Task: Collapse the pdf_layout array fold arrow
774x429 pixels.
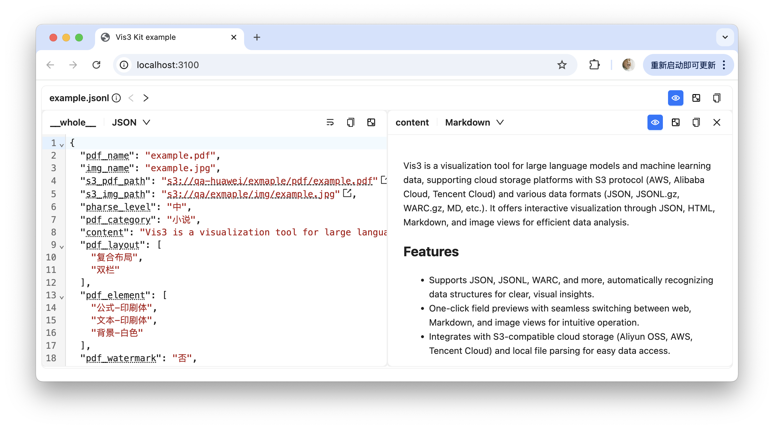Action: 62,247
